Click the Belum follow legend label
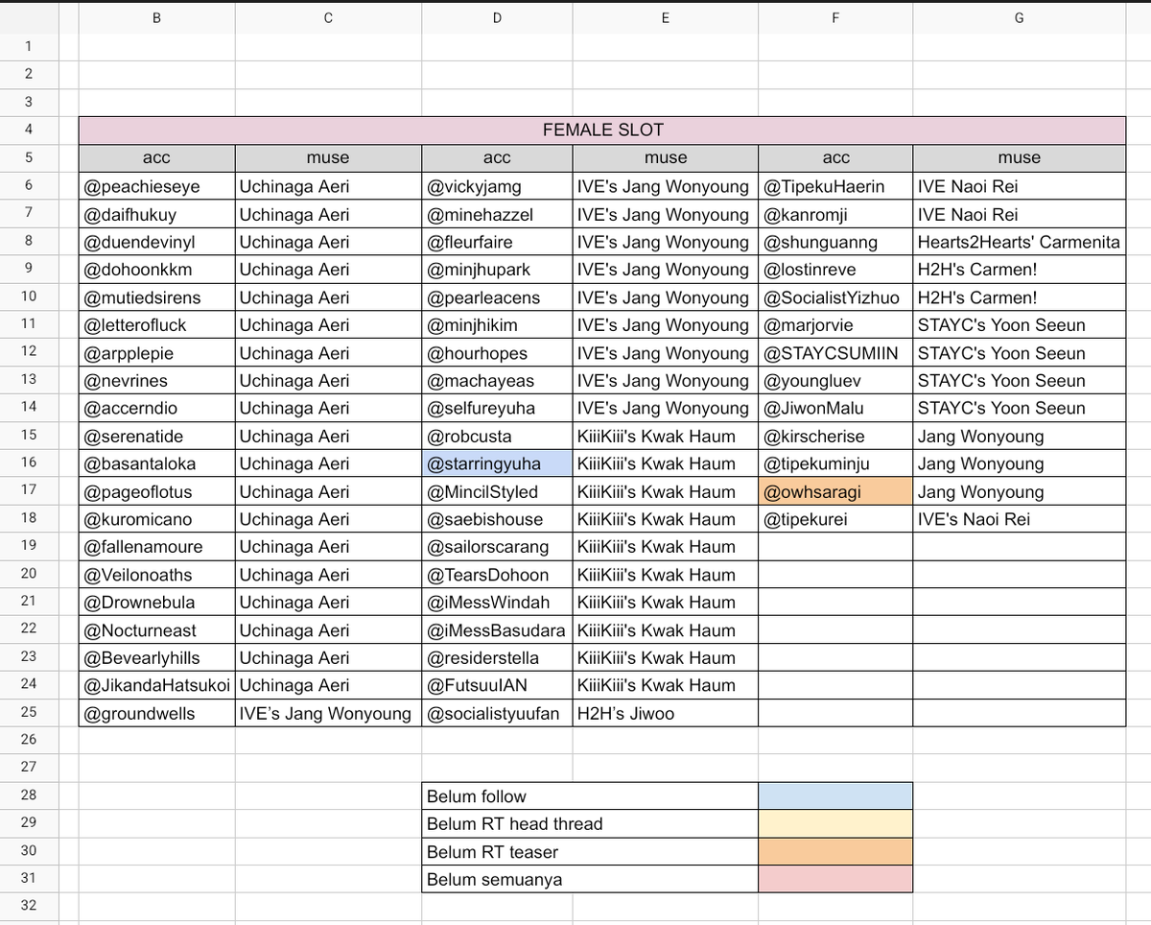The height and width of the screenshot is (925, 1151). [590, 796]
